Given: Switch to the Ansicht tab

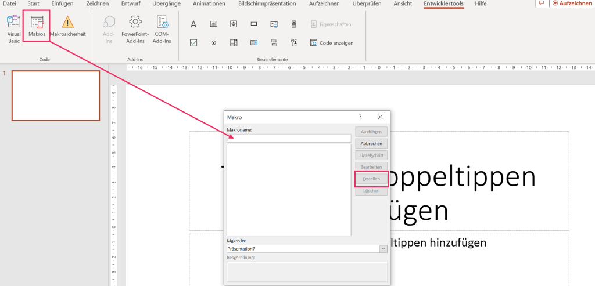Looking at the screenshot, I should 402,3.
